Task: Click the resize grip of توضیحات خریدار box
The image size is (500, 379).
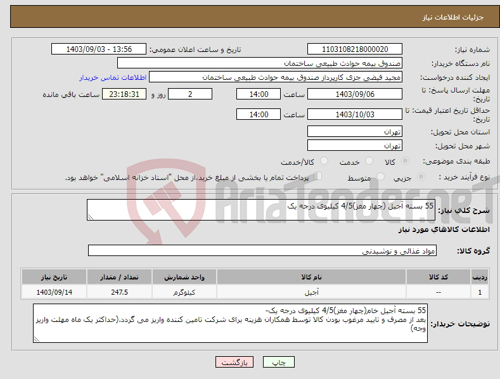Action: point(37,339)
